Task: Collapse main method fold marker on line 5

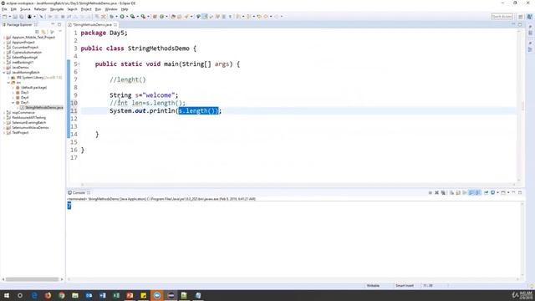Action: tap(79, 64)
